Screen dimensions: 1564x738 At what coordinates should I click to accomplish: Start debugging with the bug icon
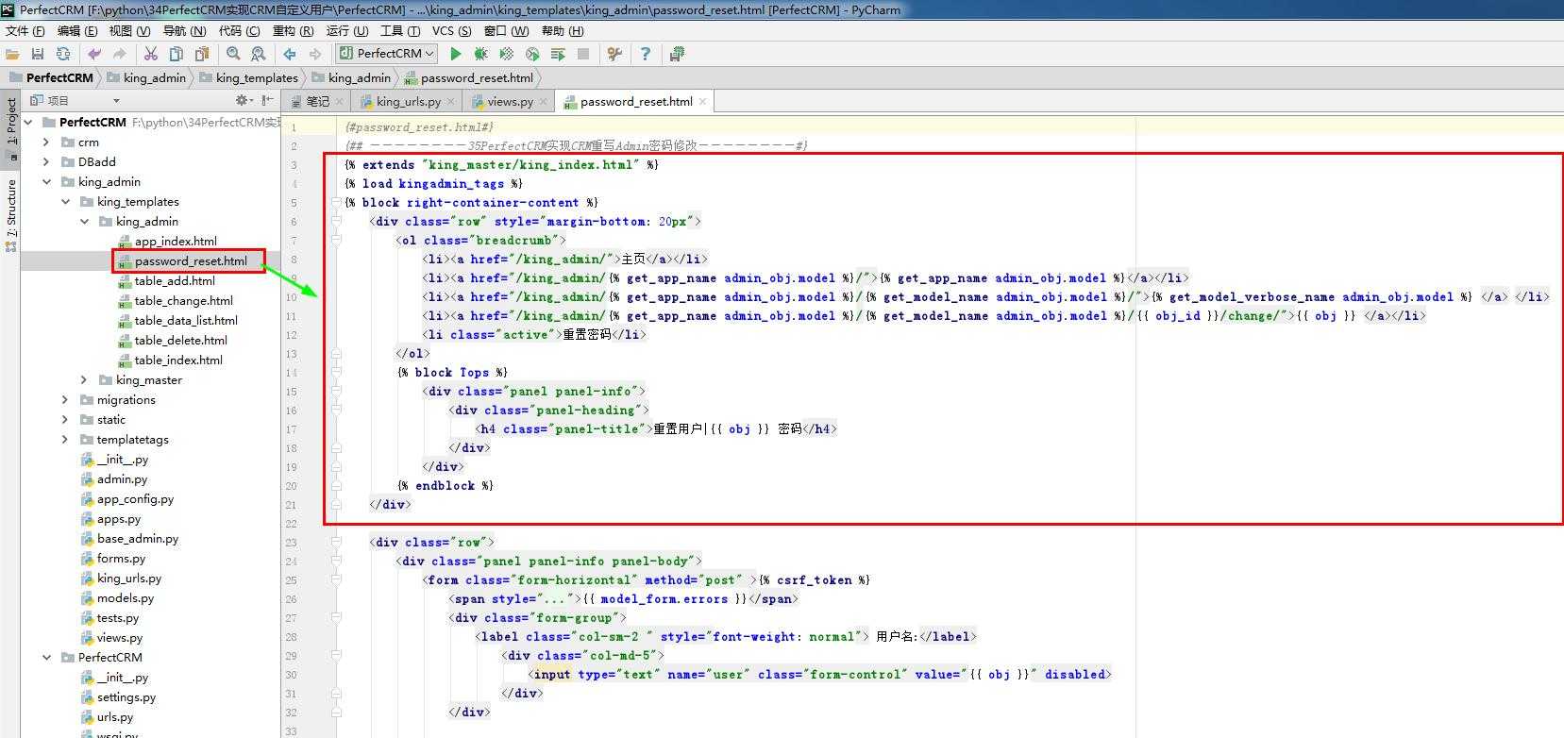481,54
